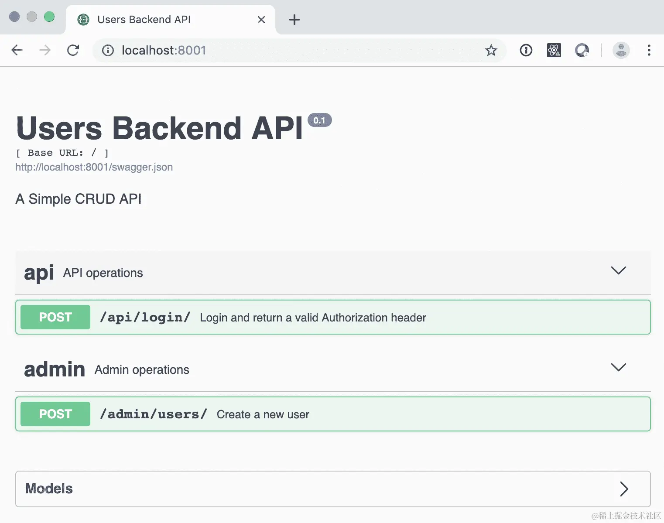
Task: Collapse the api operations section chevron
Action: (x=618, y=271)
